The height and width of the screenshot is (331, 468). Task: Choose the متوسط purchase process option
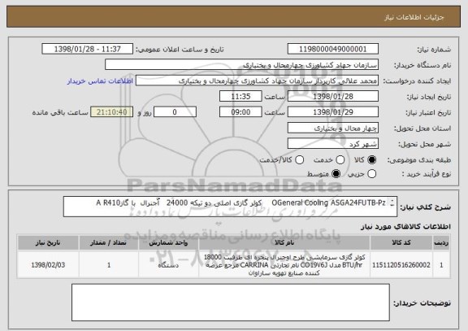pos(336,174)
